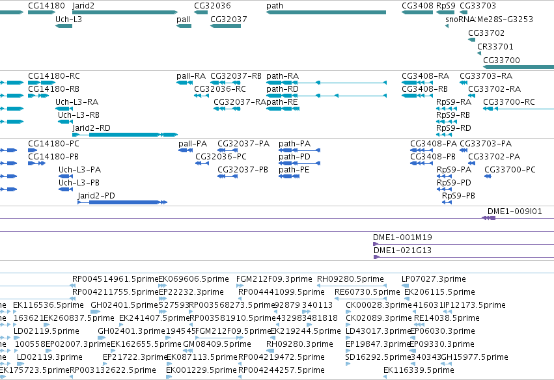Select transcript RpS9-RA
The width and height of the screenshot is (554, 380).
pyautogui.click(x=454, y=102)
